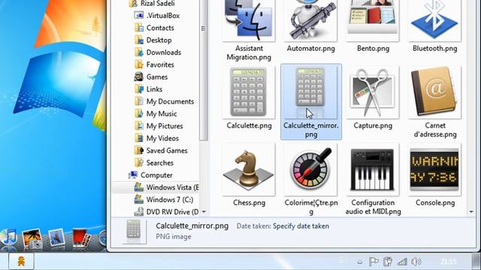Open the Assistant Migration.png thumbnail
The width and height of the screenshot is (481, 270).
(249, 20)
